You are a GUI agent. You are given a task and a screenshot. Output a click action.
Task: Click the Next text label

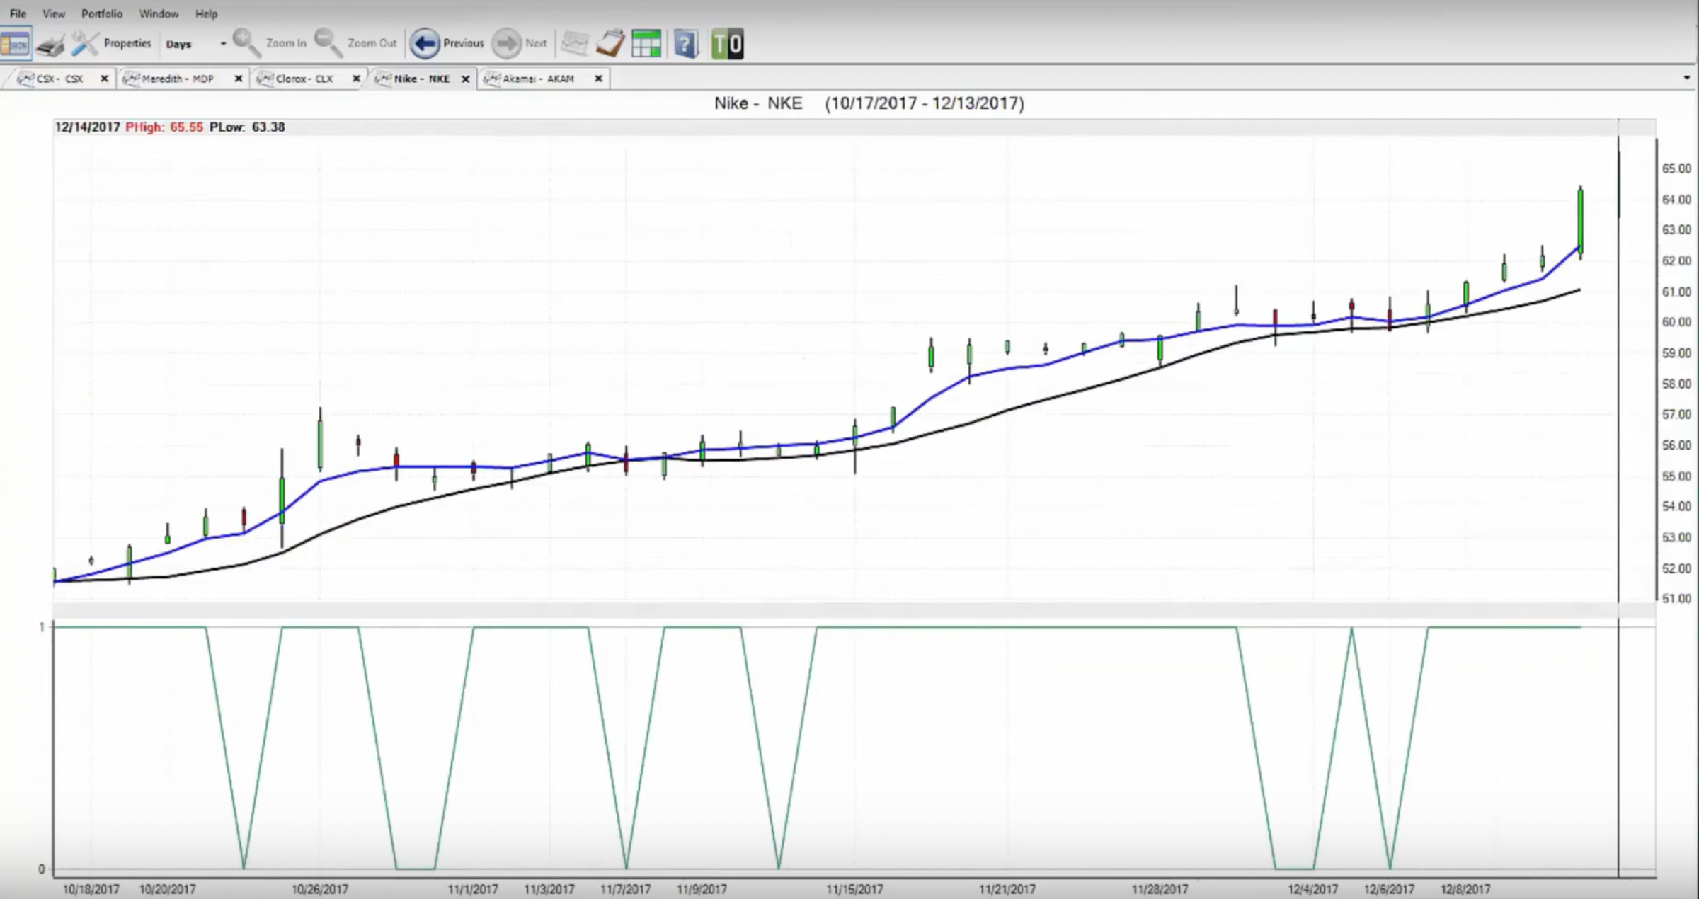536,43
